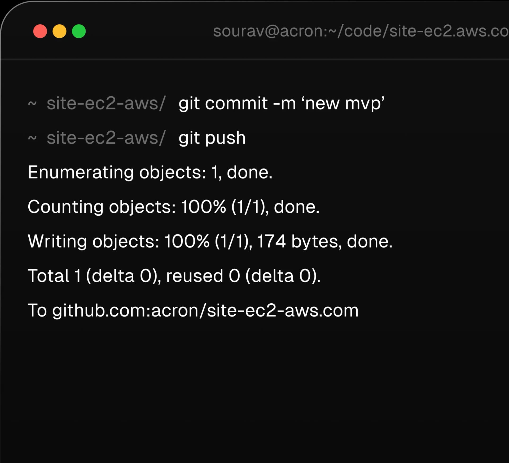Image resolution: width=509 pixels, height=463 pixels.
Task: Close the terminal with the red button
Action: tap(40, 31)
